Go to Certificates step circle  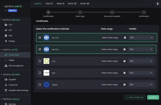click(48, 12)
